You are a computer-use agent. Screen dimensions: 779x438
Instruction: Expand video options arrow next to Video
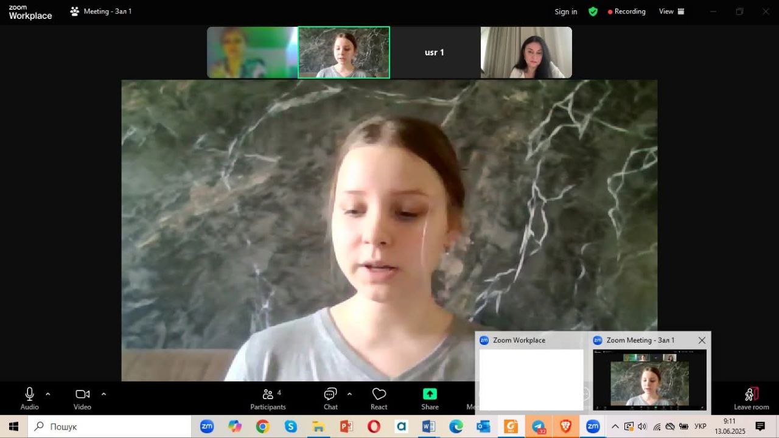(x=103, y=394)
